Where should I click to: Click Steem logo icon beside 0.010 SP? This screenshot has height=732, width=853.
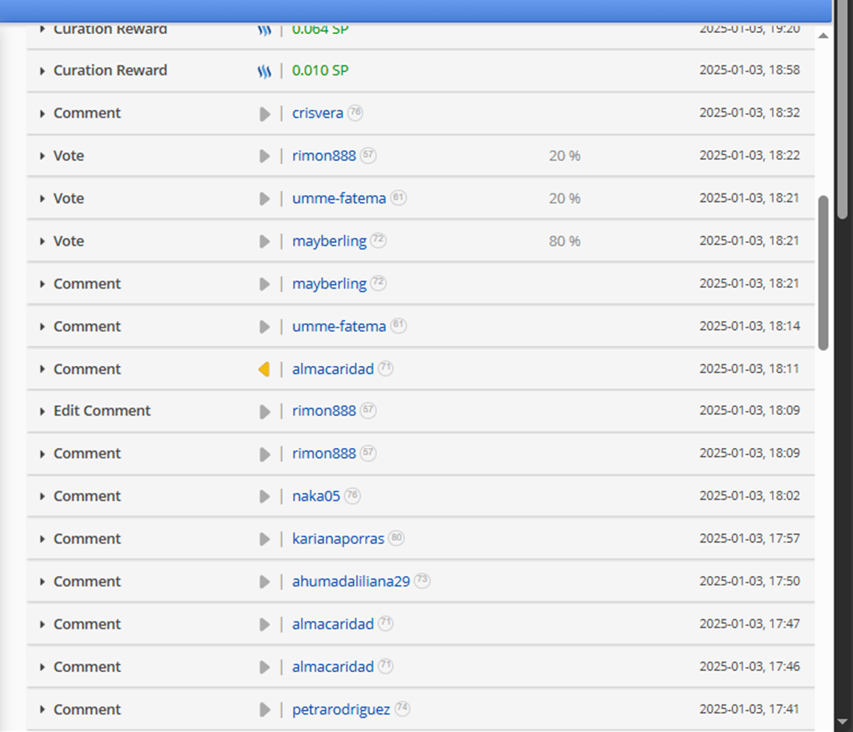click(264, 71)
